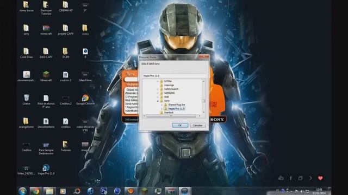Expand the SAMSUNG folder node
348x195 pixels.
(x=158, y=93)
